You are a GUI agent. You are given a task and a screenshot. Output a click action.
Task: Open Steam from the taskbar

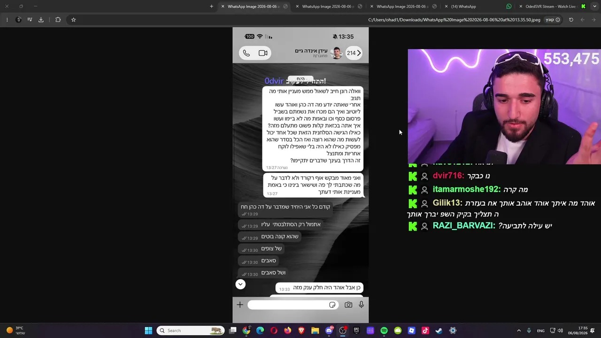coord(439,330)
